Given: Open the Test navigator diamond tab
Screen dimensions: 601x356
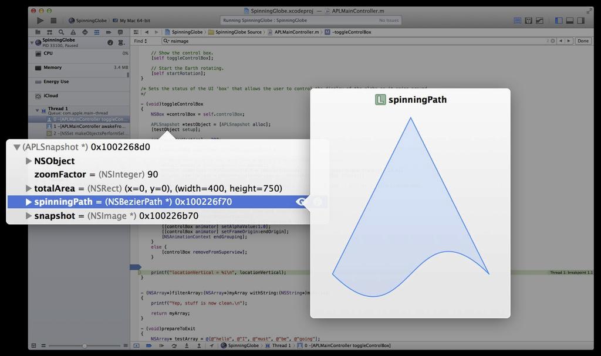Looking at the screenshot, I should pyautogui.click(x=85, y=32).
